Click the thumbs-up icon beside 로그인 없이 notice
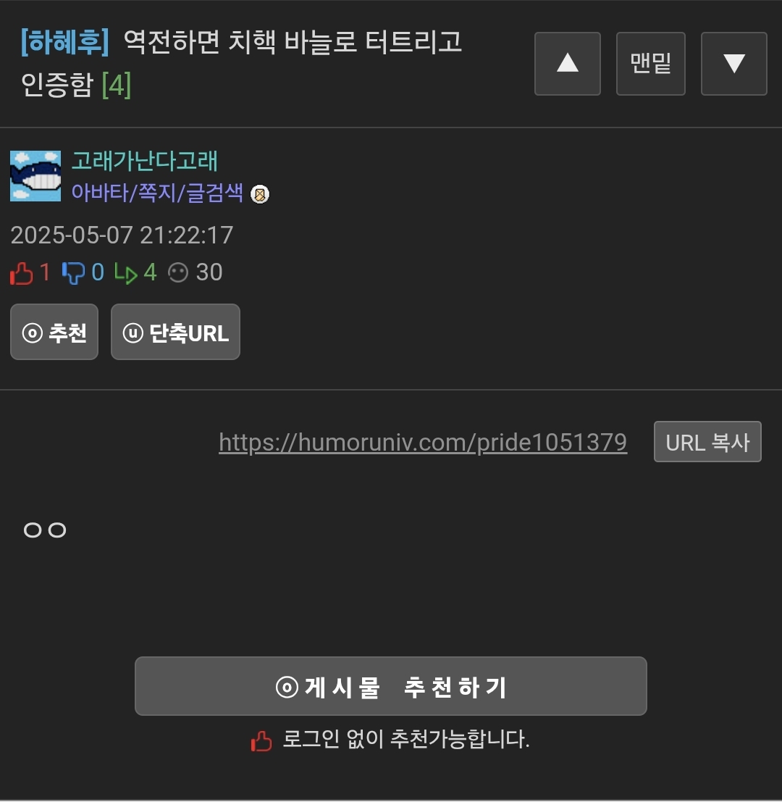 [261, 740]
